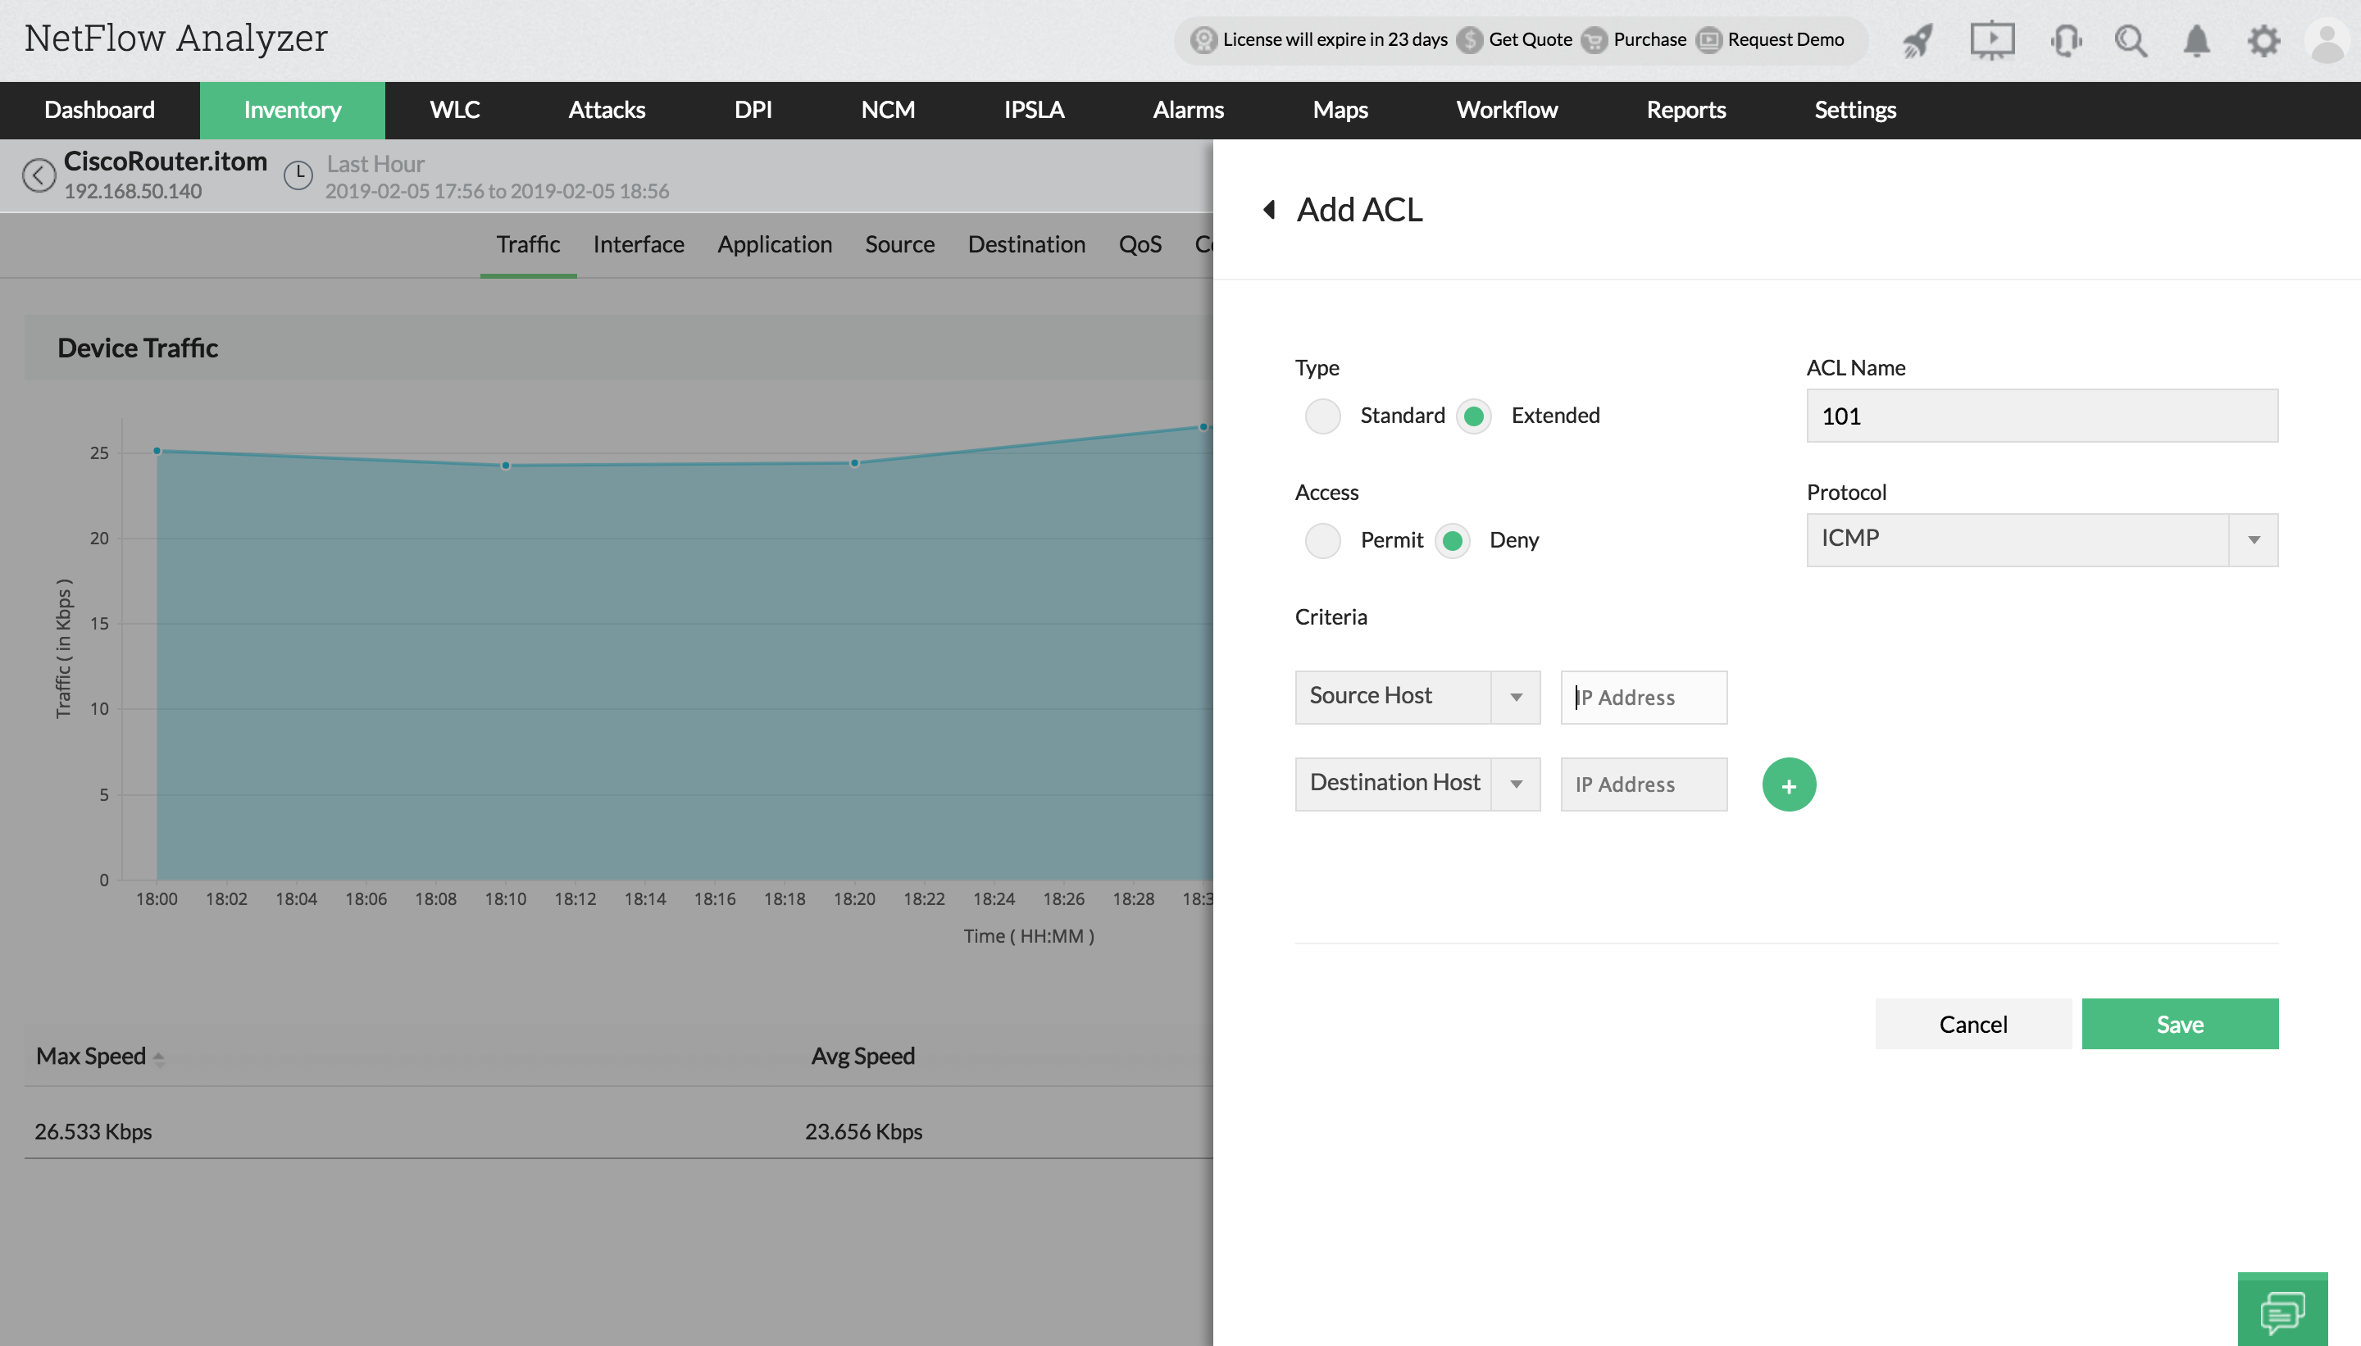Open the Alarms menu tab
This screenshot has height=1346, width=2361.
pyautogui.click(x=1188, y=110)
